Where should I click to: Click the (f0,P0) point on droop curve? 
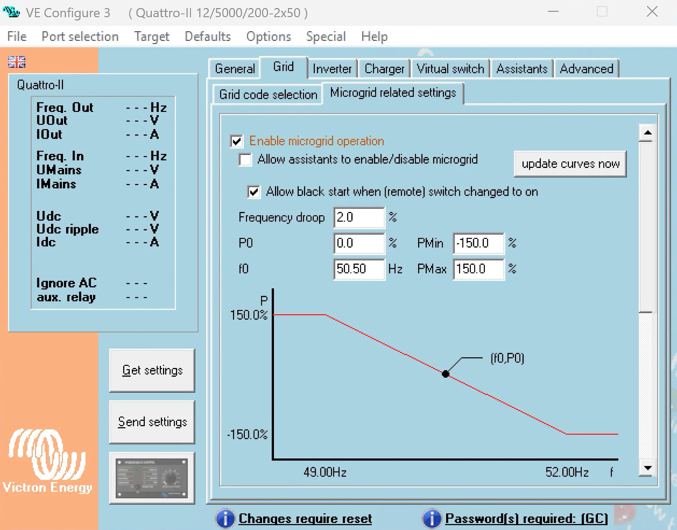coord(445,374)
